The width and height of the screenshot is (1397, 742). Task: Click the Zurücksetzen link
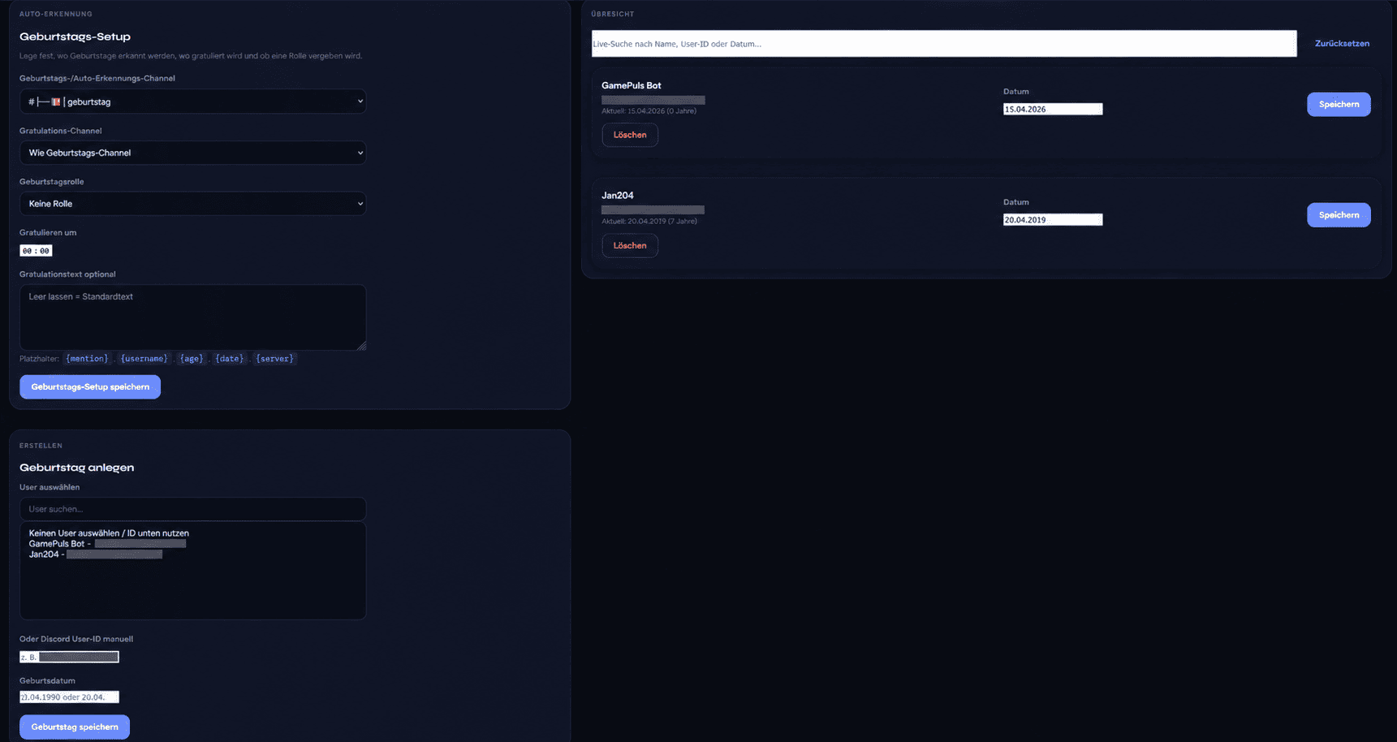coord(1342,44)
